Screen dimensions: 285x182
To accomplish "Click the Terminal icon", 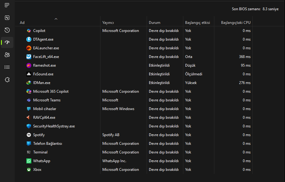I will (29, 152).
